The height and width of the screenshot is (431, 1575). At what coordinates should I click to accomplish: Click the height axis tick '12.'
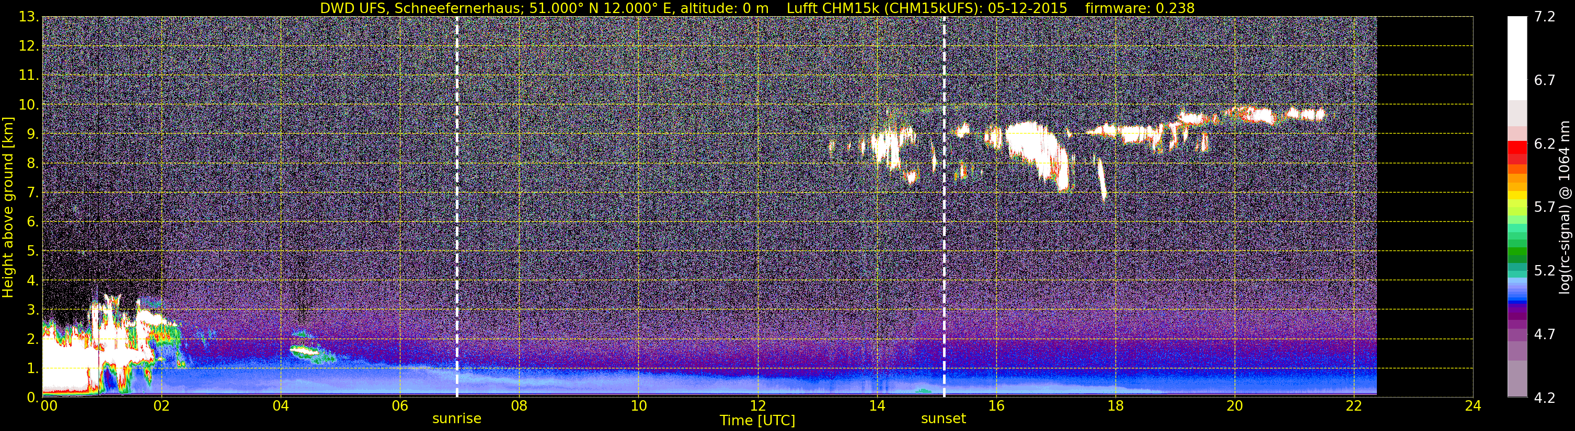click(x=29, y=46)
